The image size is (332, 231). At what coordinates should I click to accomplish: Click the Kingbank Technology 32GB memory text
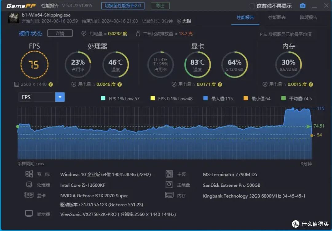[x=254, y=196]
